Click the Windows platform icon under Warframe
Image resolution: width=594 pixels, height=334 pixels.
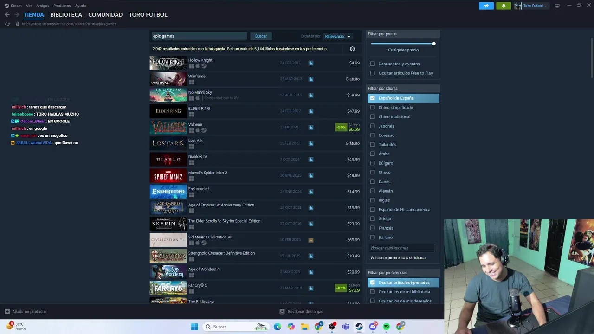[191, 82]
